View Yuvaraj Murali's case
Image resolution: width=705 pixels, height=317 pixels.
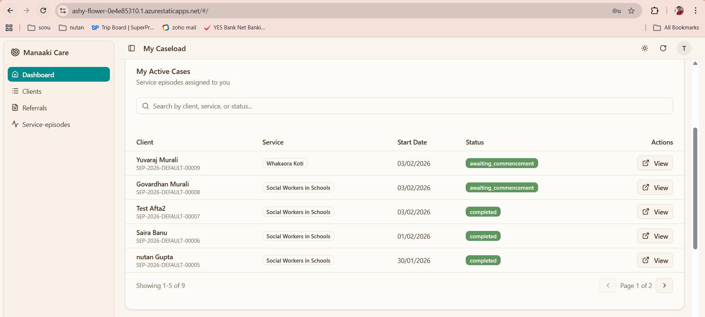pos(655,163)
